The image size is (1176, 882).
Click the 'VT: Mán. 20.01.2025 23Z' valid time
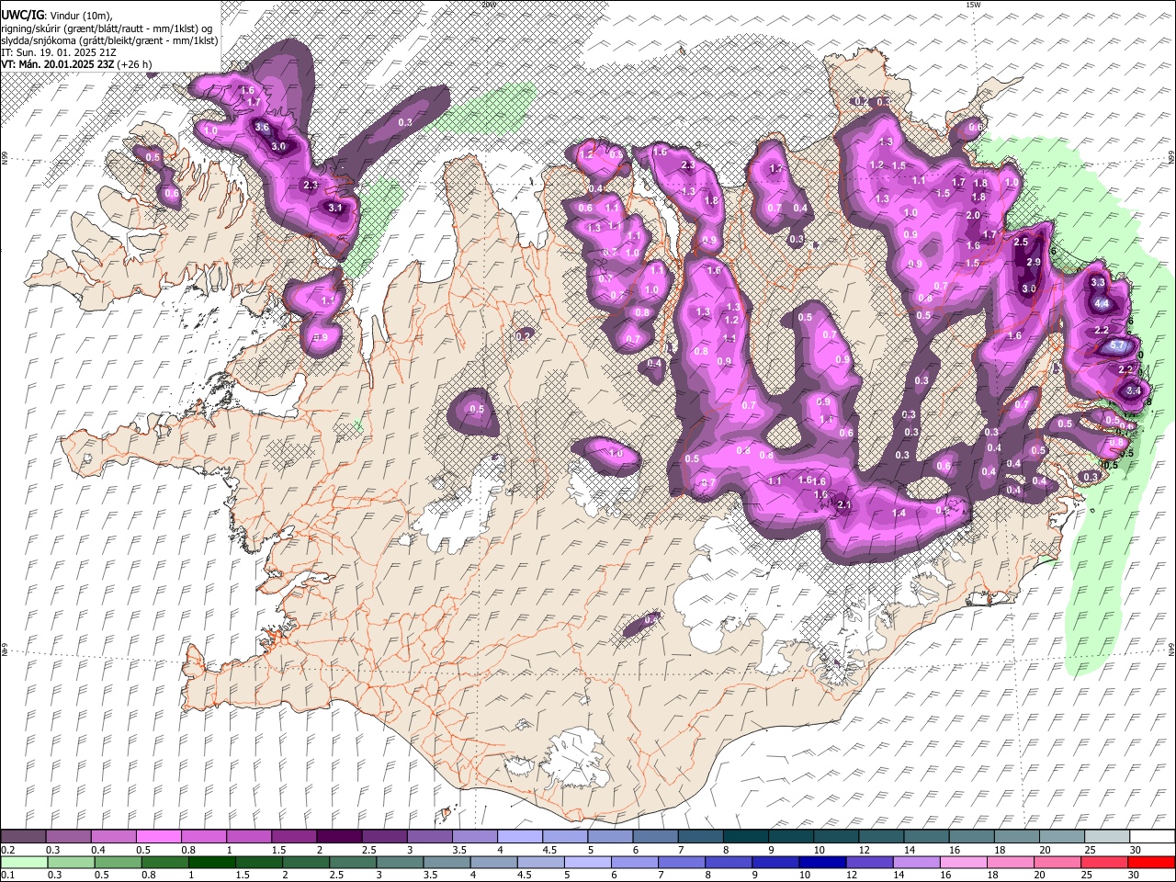(57, 64)
